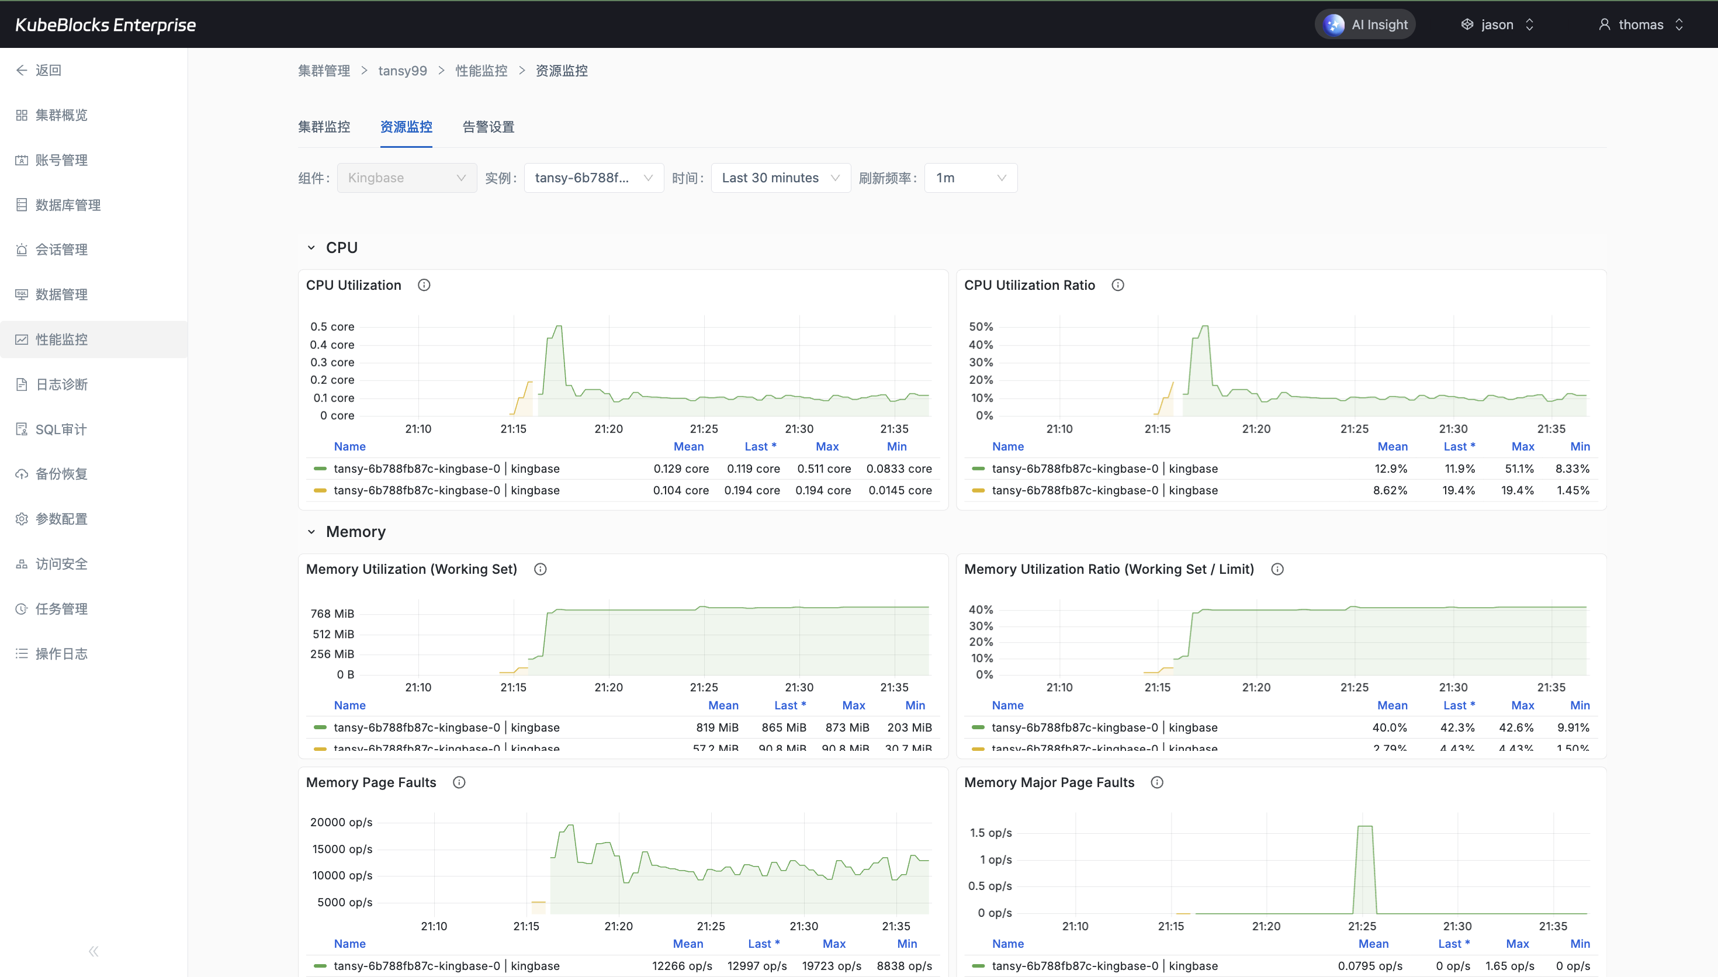Click the back arrow icon beside 返回
The image size is (1718, 977).
pos(22,71)
